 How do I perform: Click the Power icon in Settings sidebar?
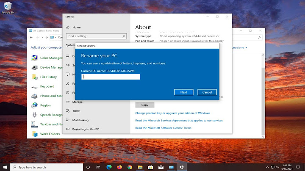pyautogui.click(x=67, y=93)
